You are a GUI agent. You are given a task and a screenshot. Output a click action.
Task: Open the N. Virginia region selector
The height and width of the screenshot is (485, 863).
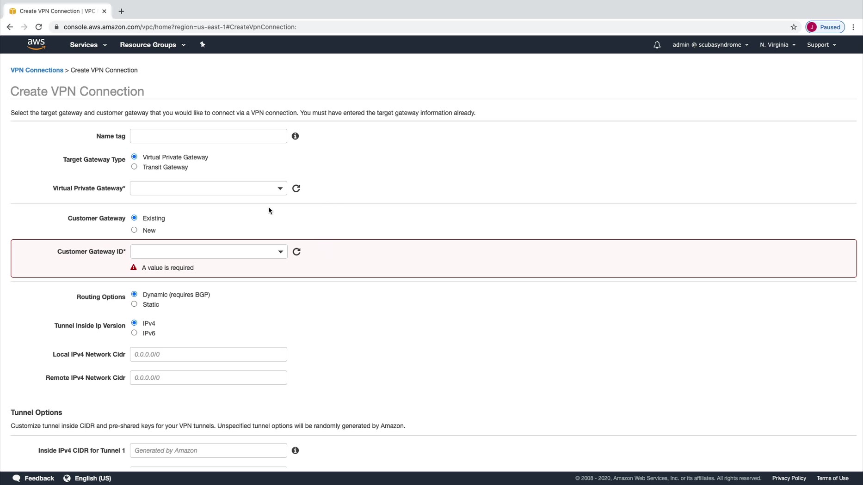[x=777, y=45]
